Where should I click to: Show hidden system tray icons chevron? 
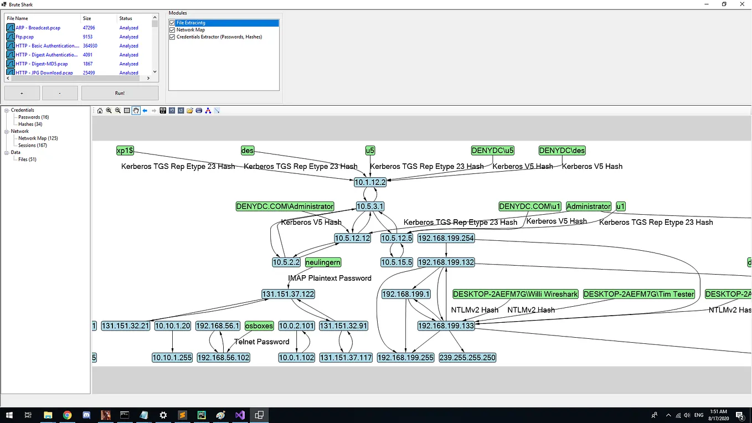click(x=668, y=415)
